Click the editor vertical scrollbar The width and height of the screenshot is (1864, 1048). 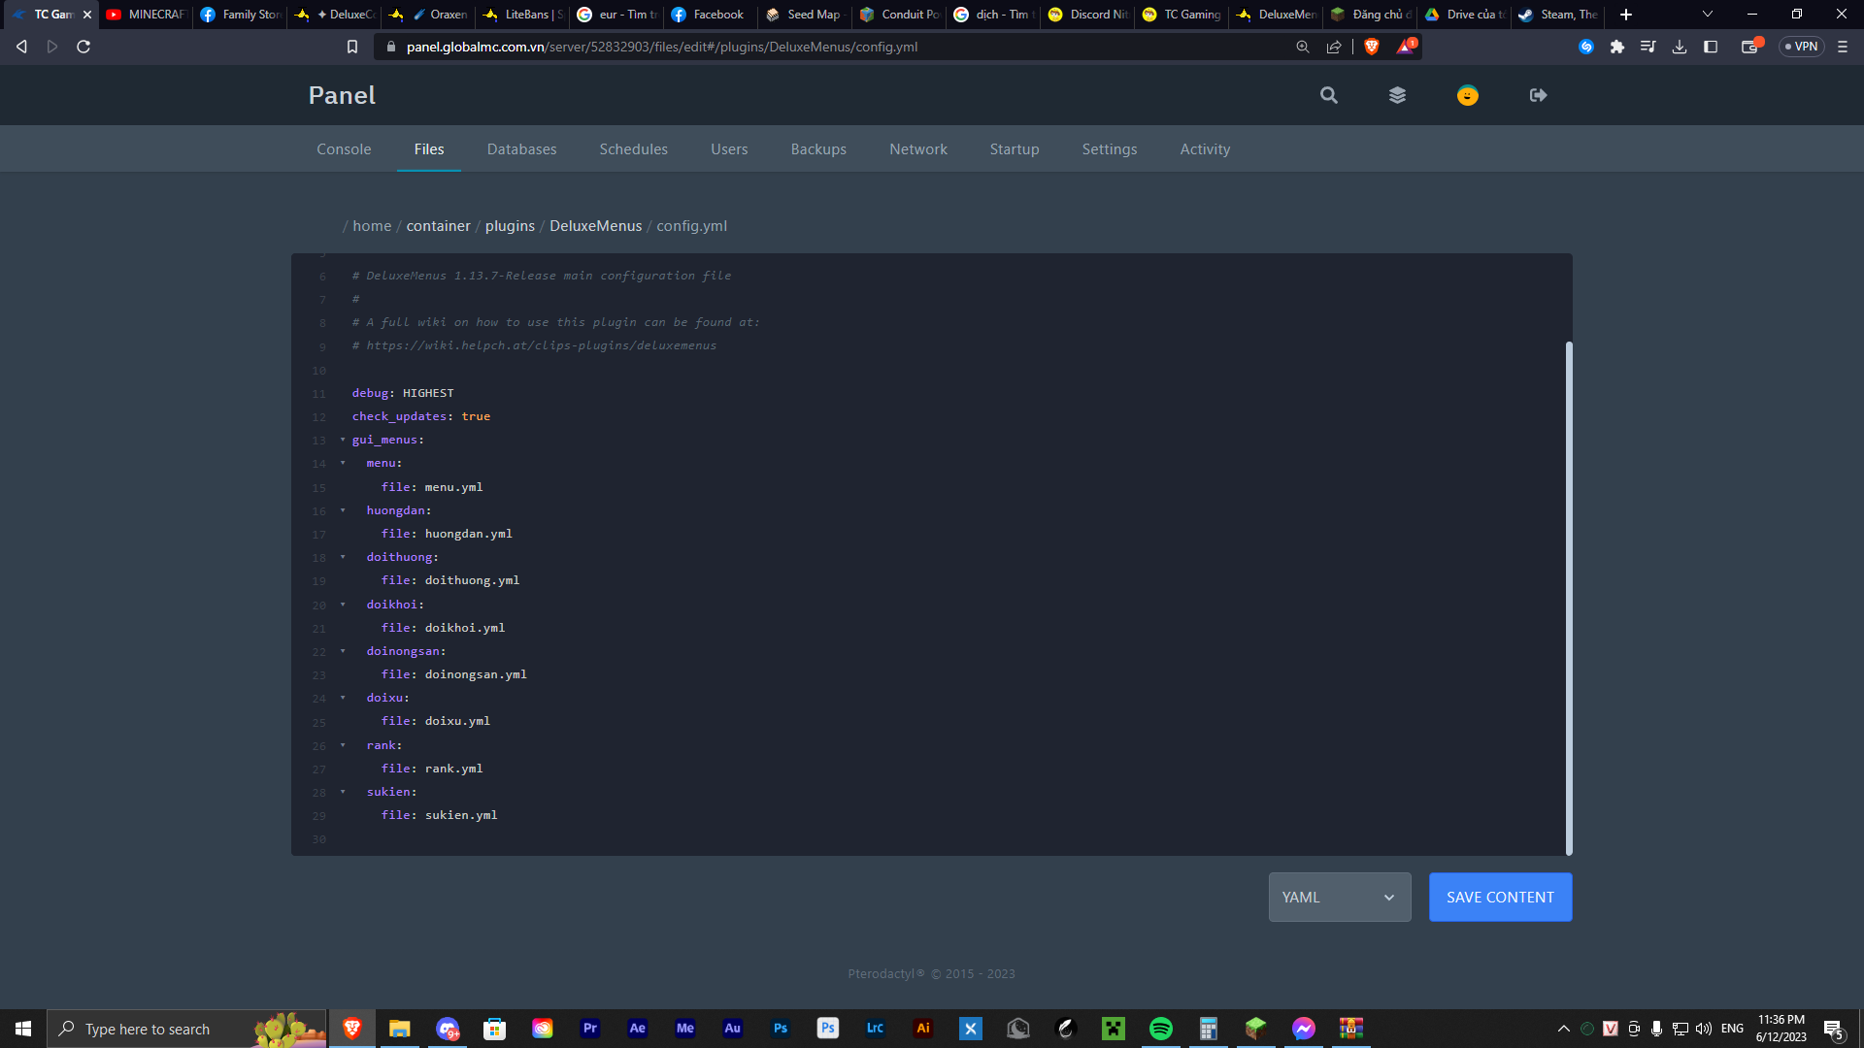[1569, 597]
